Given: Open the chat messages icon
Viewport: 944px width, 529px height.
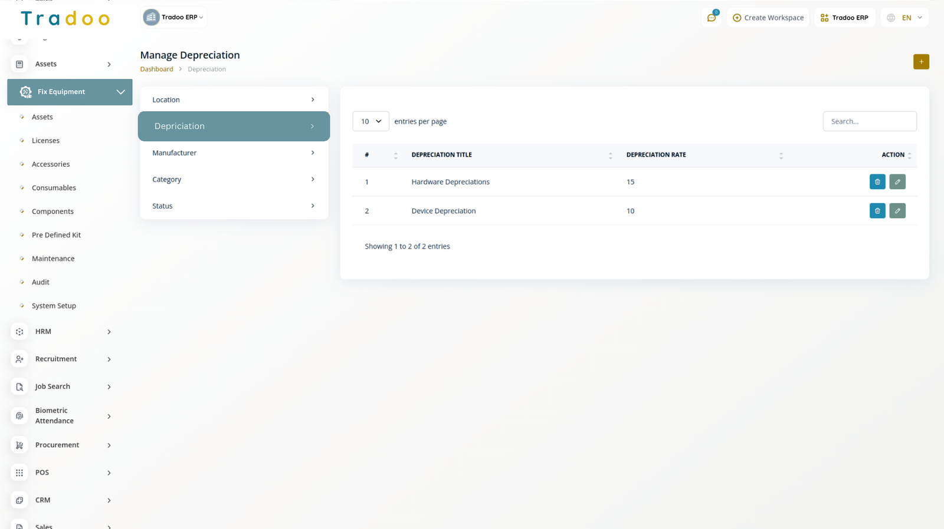Looking at the screenshot, I should pos(712,18).
